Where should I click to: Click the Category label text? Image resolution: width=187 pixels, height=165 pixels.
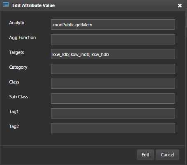pyautogui.click(x=18, y=67)
